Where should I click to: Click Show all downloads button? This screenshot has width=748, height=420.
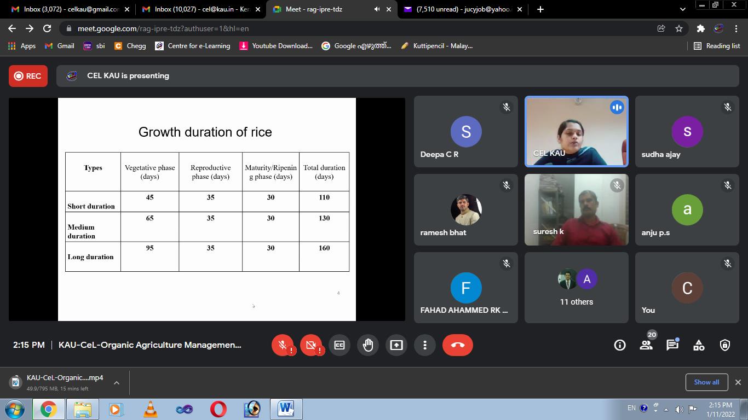point(706,382)
